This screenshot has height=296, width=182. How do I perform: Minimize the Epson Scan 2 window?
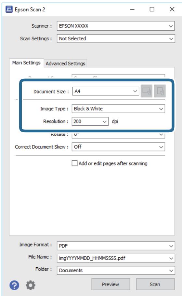tap(132, 9)
